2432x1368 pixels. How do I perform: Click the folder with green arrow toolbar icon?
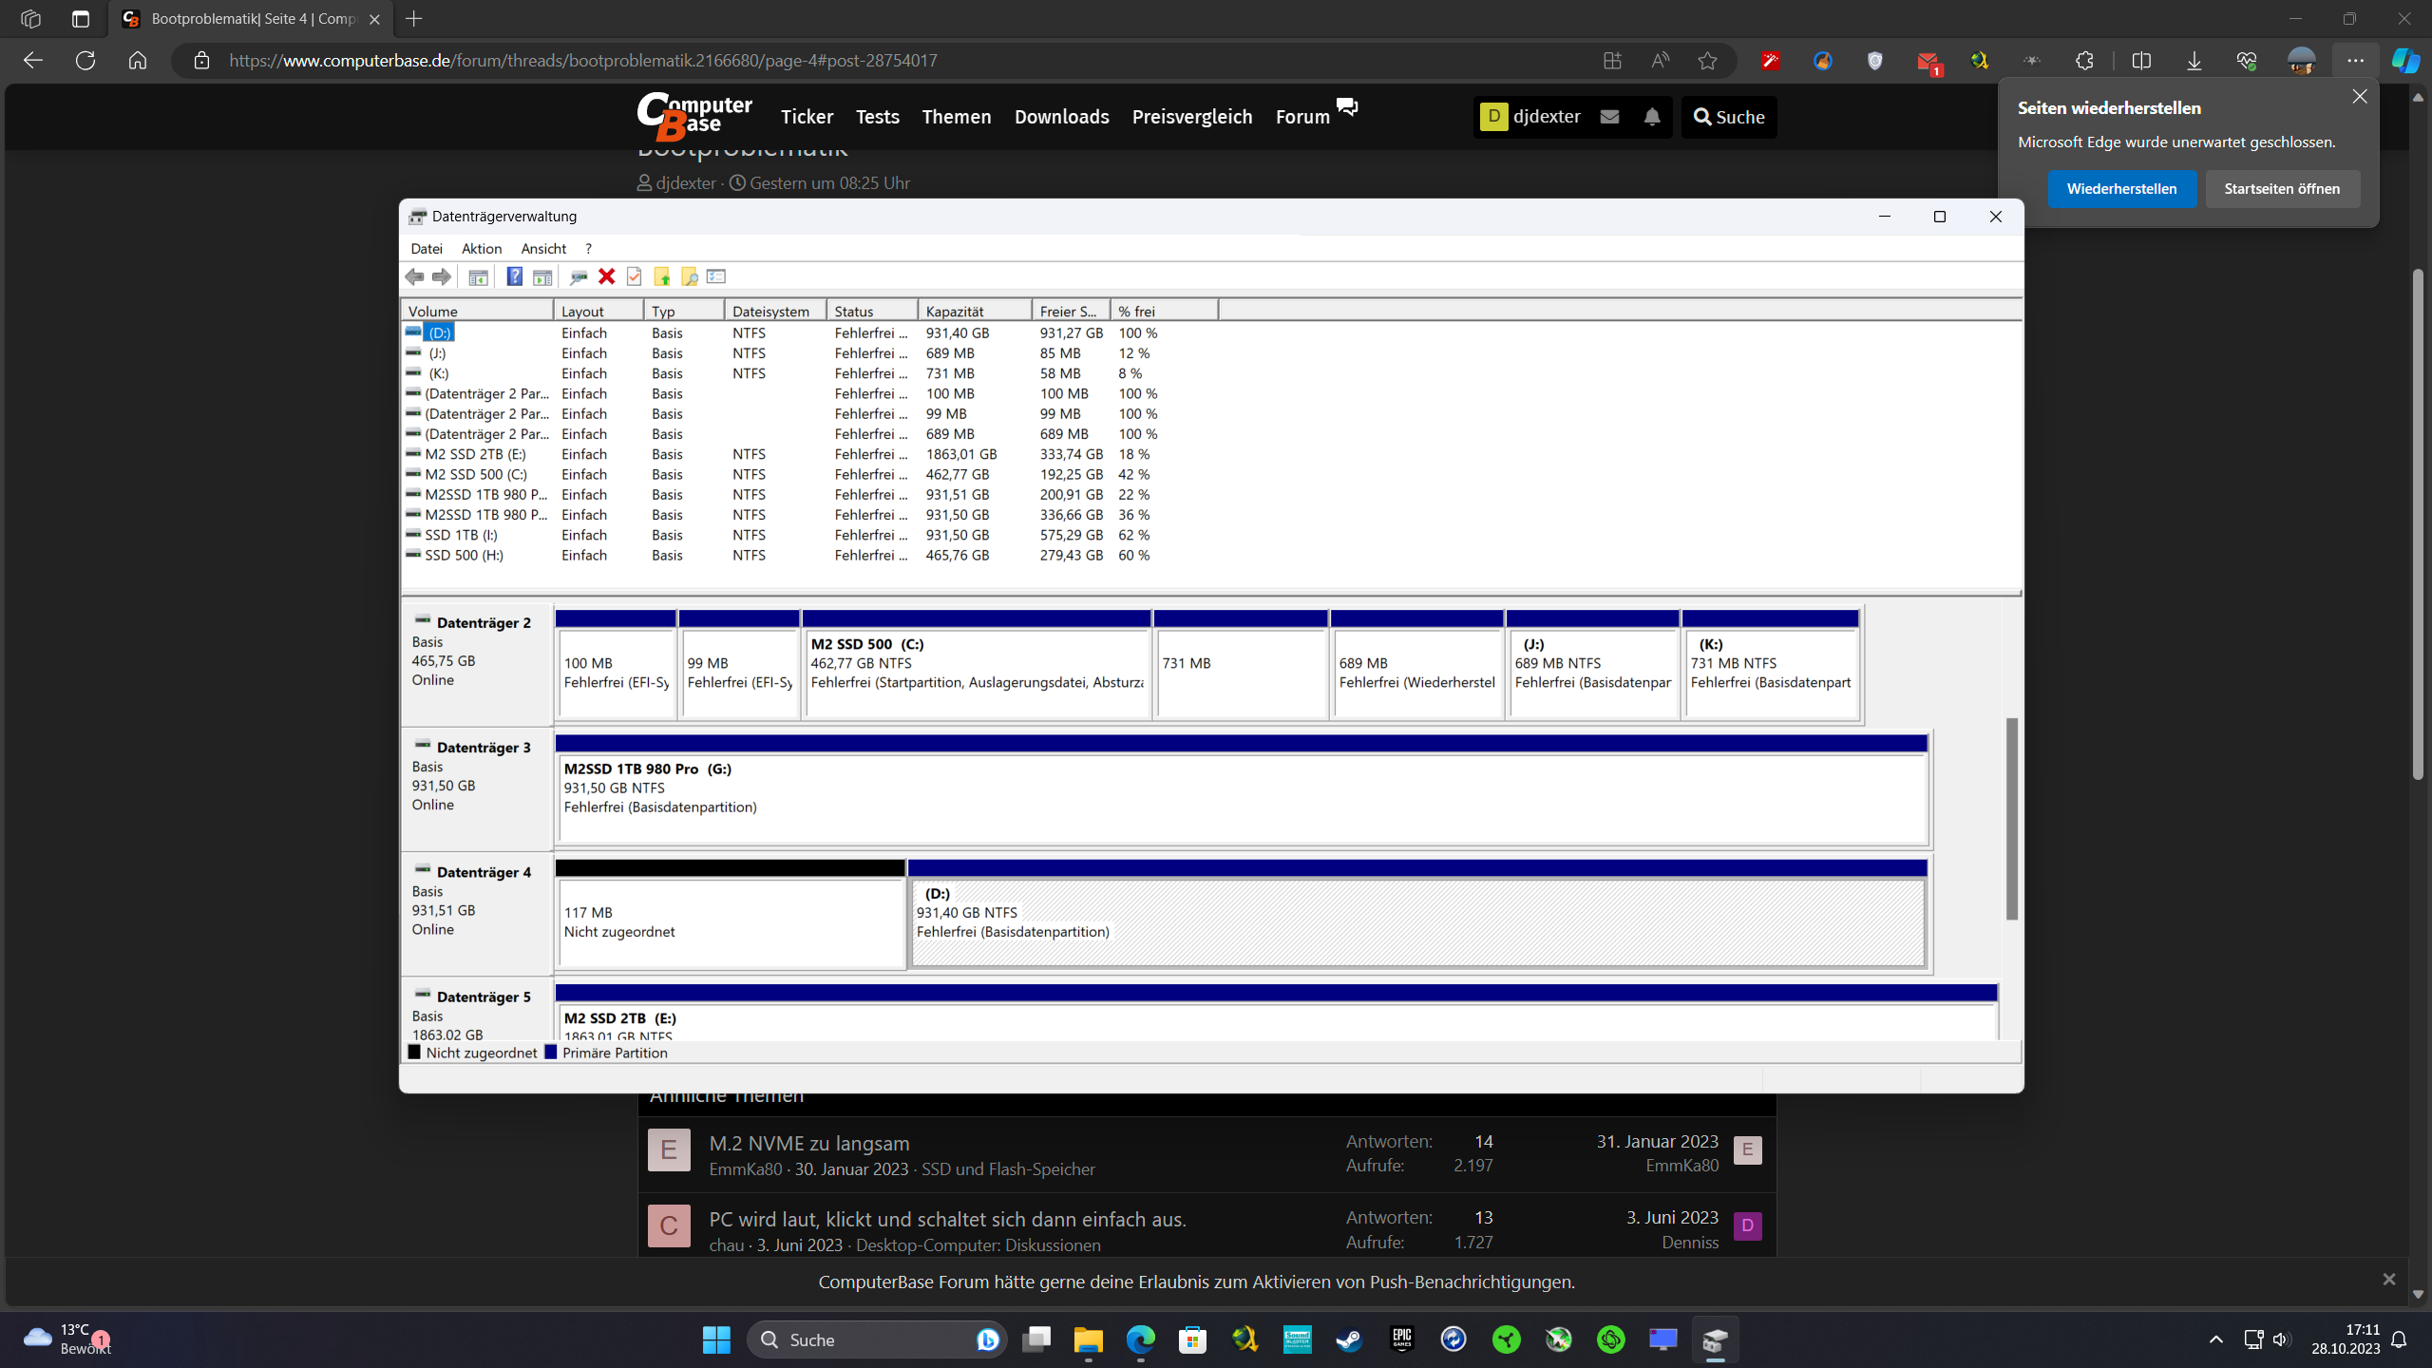[x=662, y=276]
